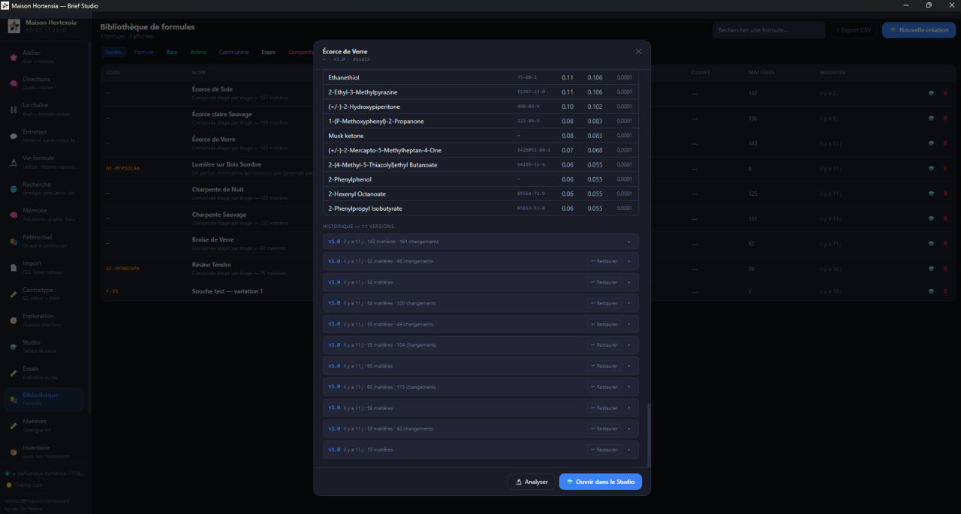
Task: Switch to the Base filter tab
Action: tap(172, 53)
